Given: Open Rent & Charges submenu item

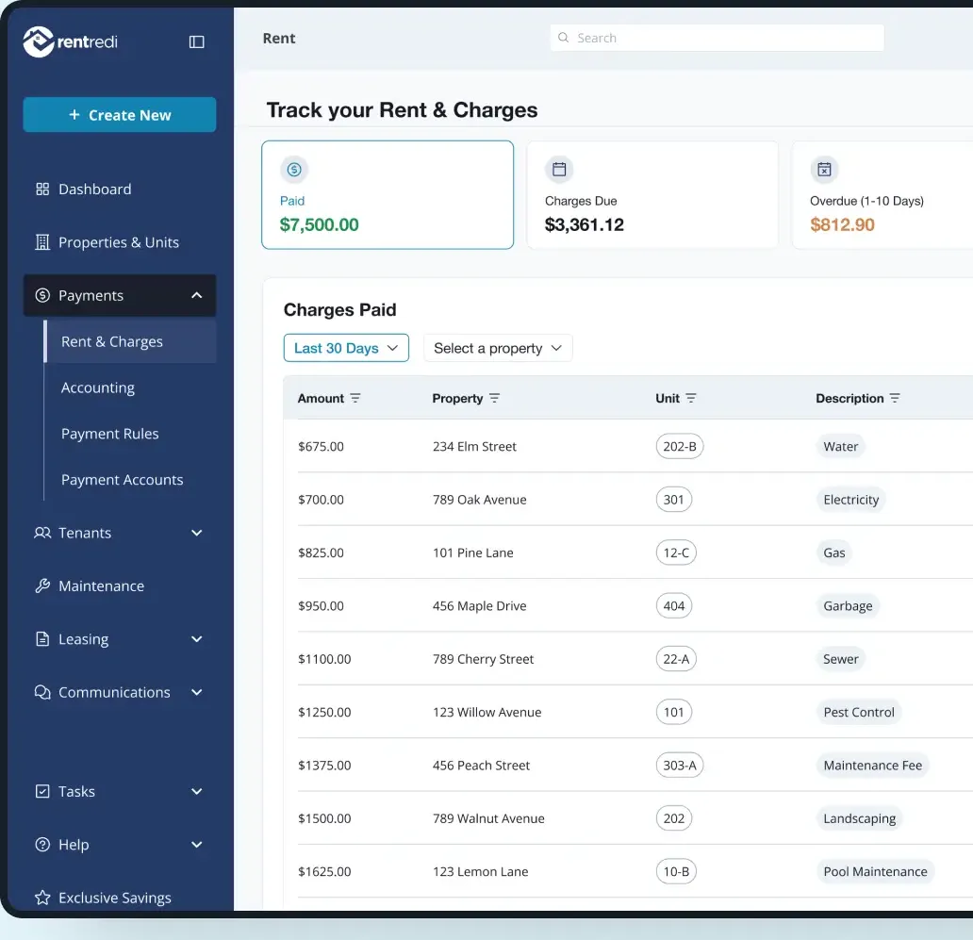Looking at the screenshot, I should pos(130,341).
